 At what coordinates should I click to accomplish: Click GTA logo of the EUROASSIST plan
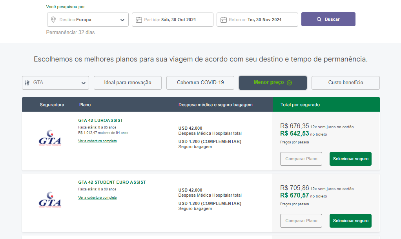pyautogui.click(x=50, y=138)
